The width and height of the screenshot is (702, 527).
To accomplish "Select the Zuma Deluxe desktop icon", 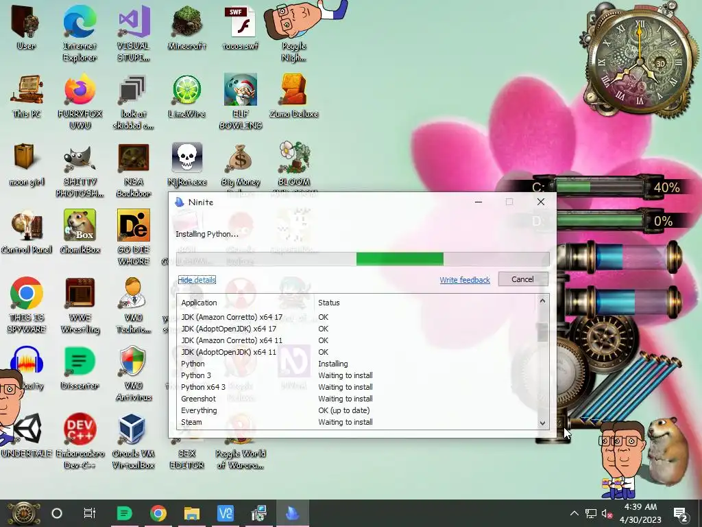I will [294, 97].
